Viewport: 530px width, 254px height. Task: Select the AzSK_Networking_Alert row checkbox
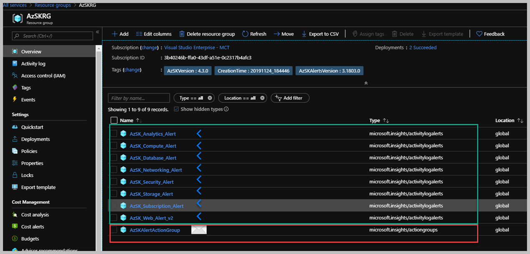point(114,170)
